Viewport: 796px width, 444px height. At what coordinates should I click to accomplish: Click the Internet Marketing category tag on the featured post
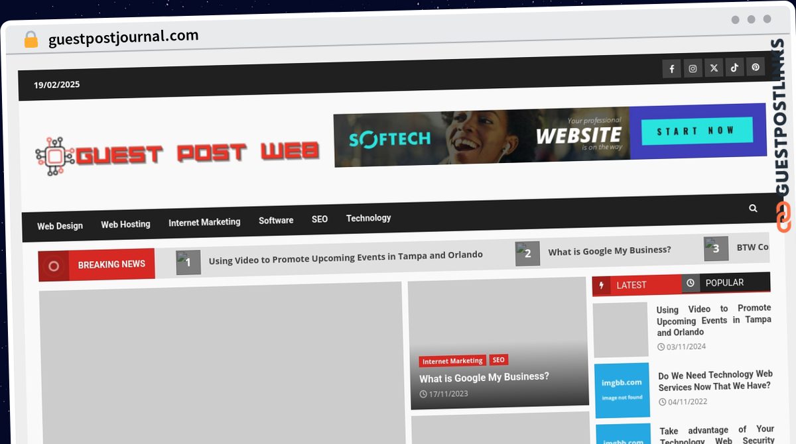[x=452, y=361]
